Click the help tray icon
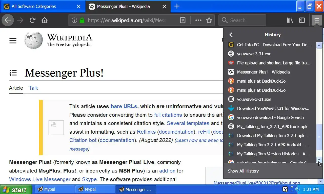This screenshot has height=194, width=324. (x=285, y=189)
